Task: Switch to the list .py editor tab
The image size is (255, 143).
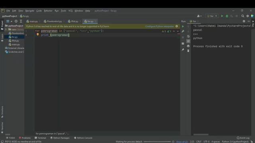Action: [x=75, y=21]
